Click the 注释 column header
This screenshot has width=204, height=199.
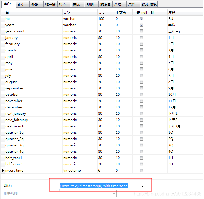click(185, 12)
